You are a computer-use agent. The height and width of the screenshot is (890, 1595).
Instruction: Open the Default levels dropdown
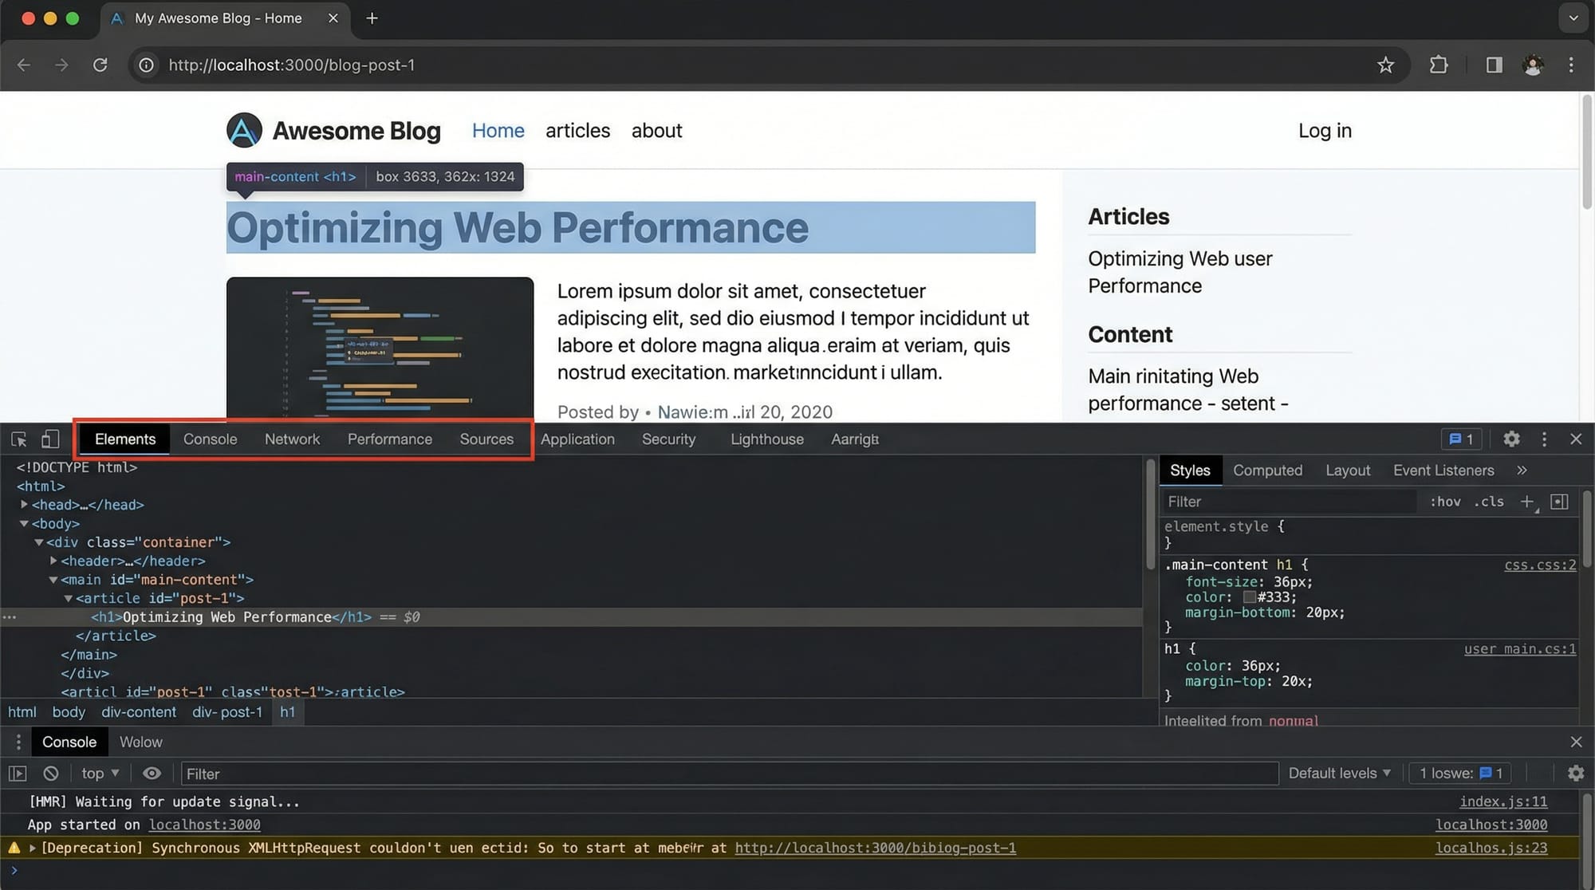[x=1340, y=773]
